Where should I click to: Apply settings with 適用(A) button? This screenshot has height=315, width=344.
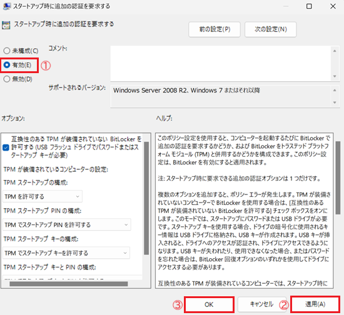[315, 304]
